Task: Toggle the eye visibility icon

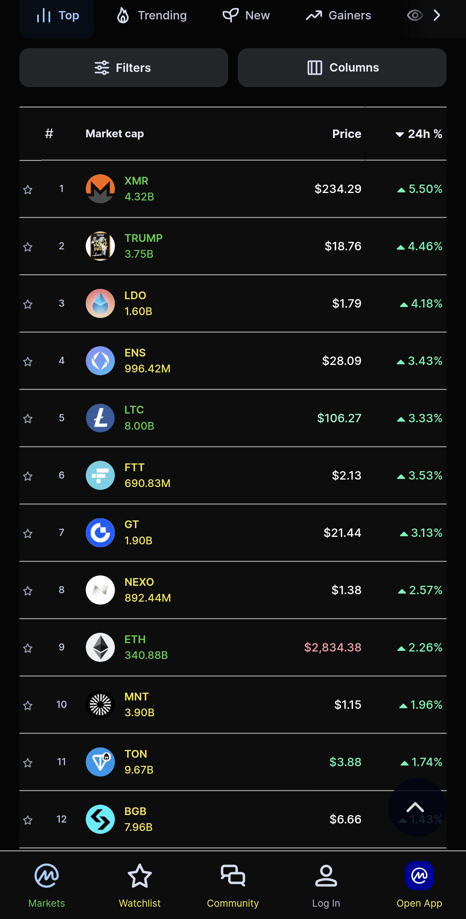Action: tap(415, 15)
